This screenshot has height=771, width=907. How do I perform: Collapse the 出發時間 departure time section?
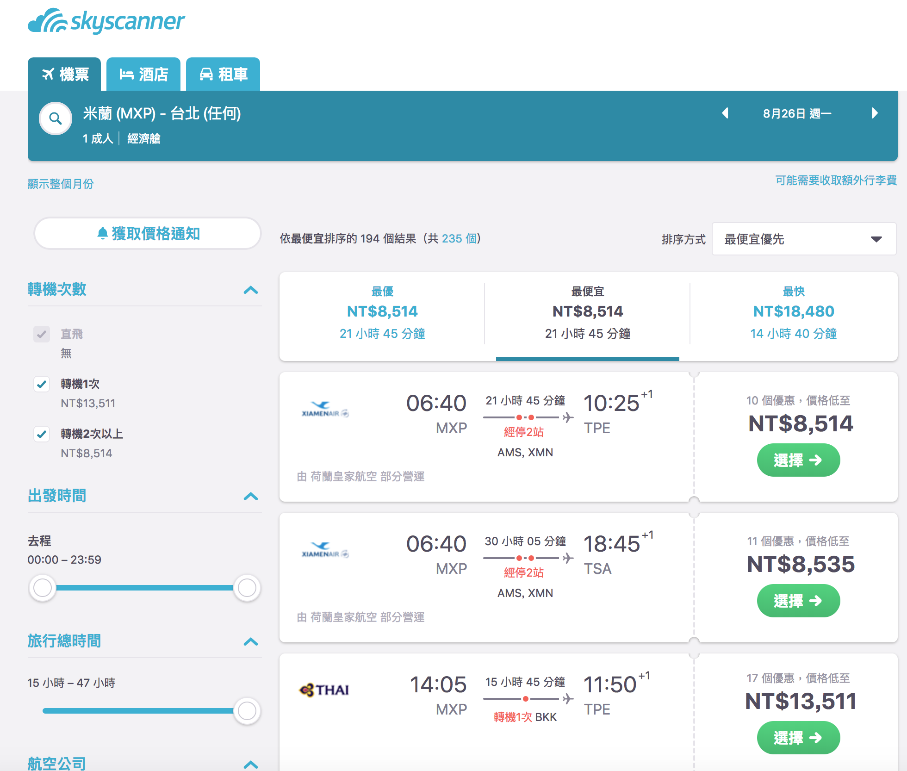point(251,497)
